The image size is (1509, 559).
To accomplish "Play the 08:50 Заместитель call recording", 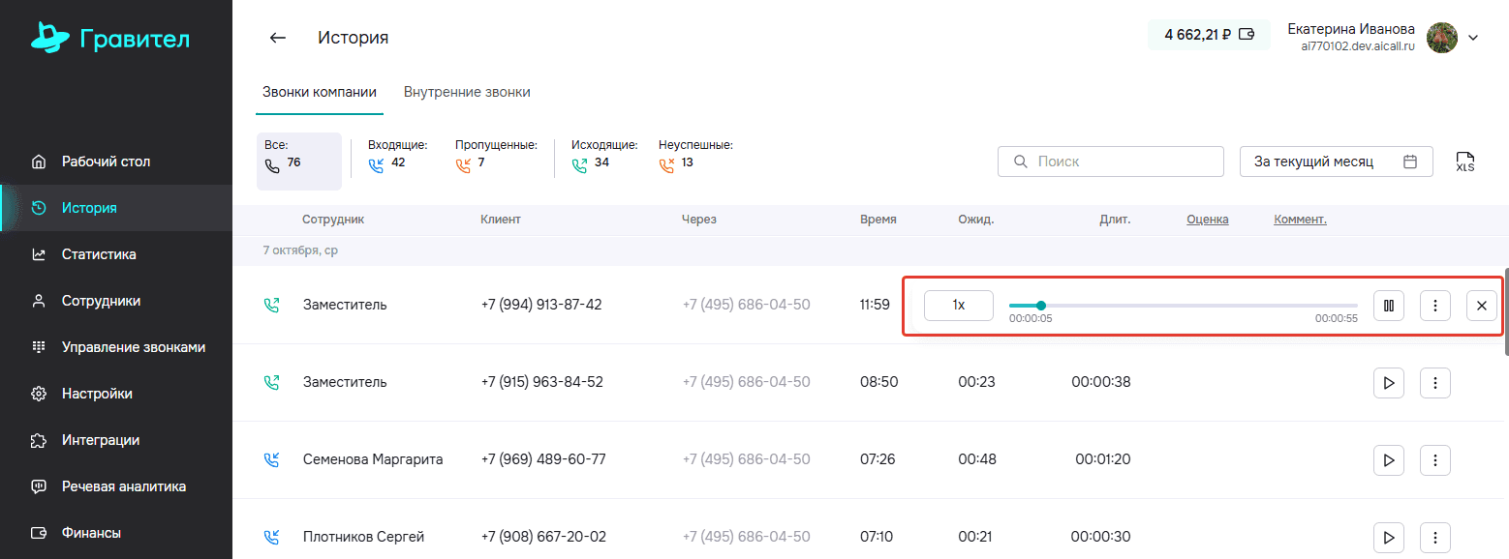I will click(x=1389, y=383).
